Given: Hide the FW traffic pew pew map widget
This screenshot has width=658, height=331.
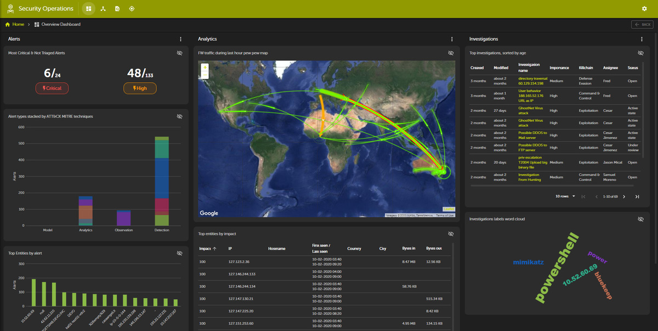Looking at the screenshot, I should pos(451,53).
